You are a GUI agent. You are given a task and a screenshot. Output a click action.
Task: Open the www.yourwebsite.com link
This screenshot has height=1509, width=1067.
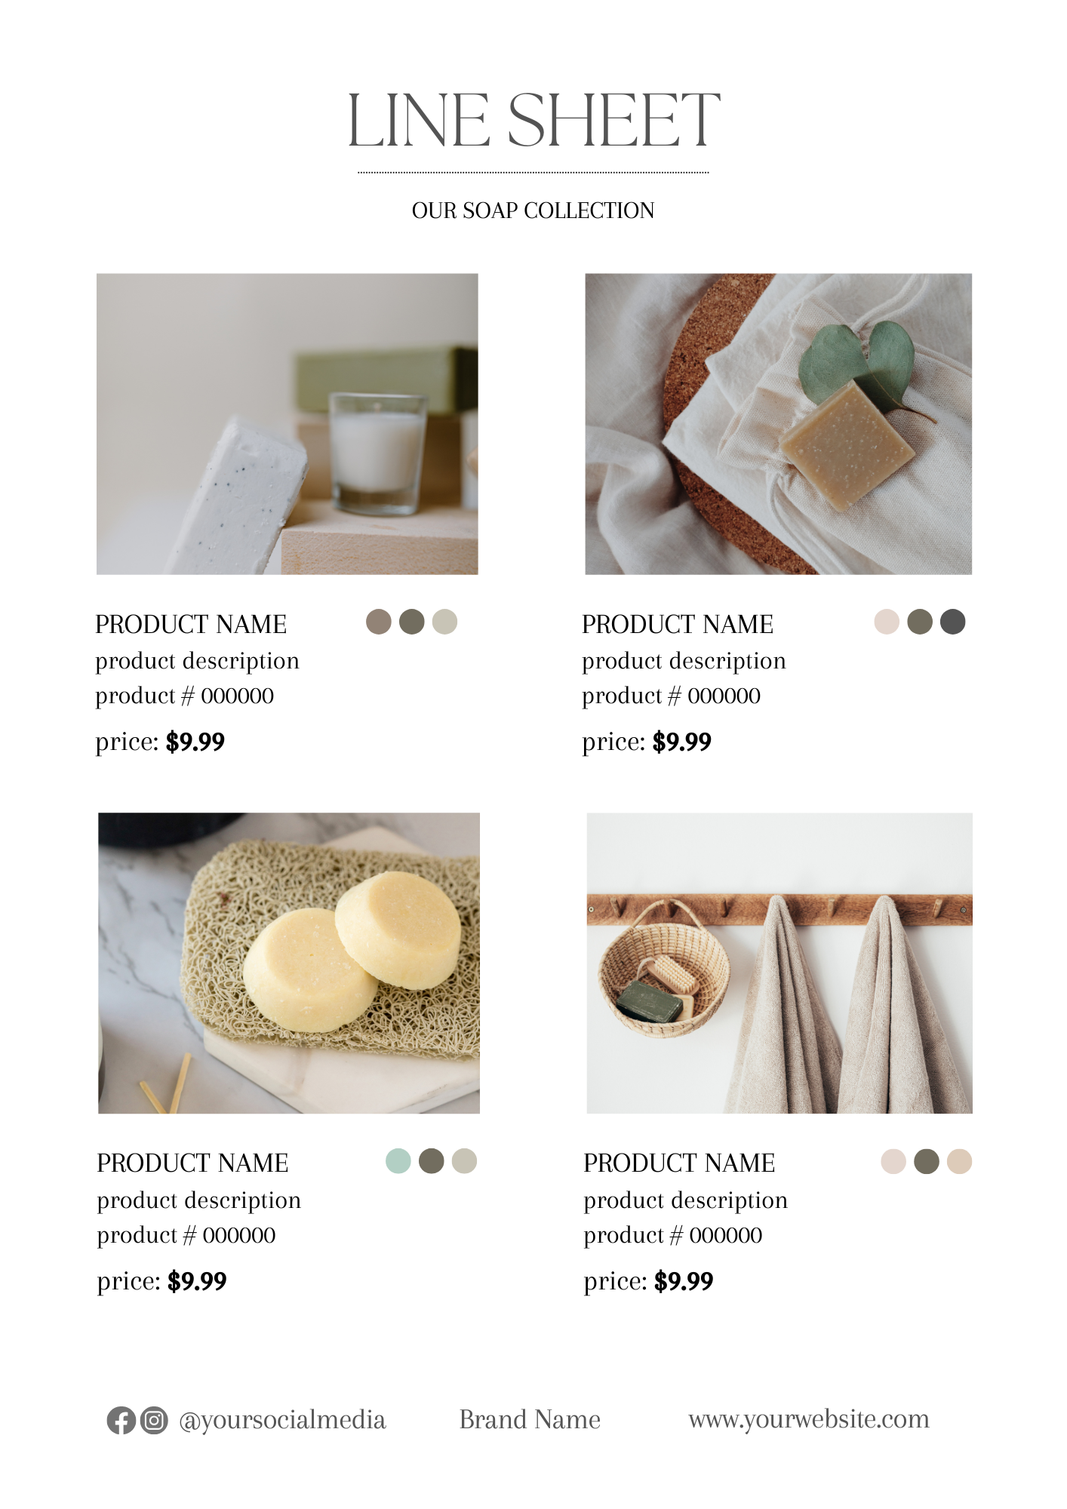(x=809, y=1419)
